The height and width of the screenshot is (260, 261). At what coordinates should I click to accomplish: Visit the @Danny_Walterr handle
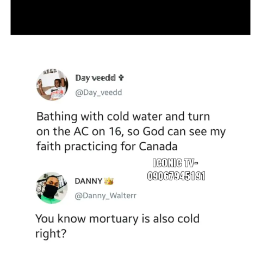pyautogui.click(x=105, y=195)
